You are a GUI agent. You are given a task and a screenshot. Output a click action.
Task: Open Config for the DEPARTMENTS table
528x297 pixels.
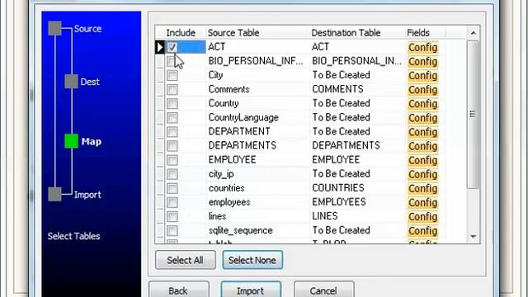(x=423, y=147)
